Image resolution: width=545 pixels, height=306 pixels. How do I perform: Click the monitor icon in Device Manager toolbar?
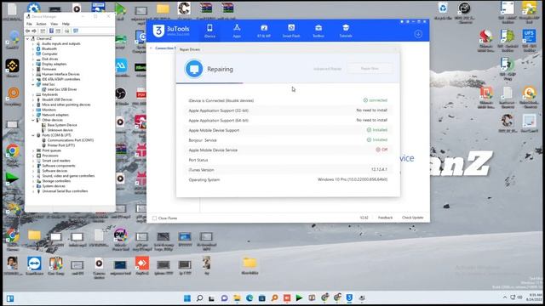pyautogui.click(x=76, y=31)
